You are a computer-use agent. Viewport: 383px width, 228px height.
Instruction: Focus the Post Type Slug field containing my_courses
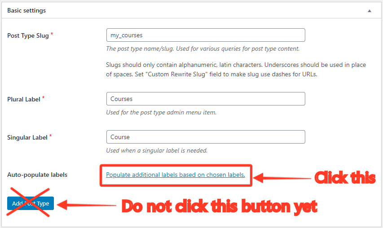point(206,35)
